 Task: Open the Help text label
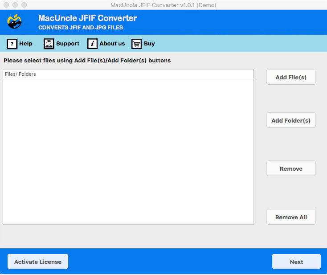click(26, 44)
